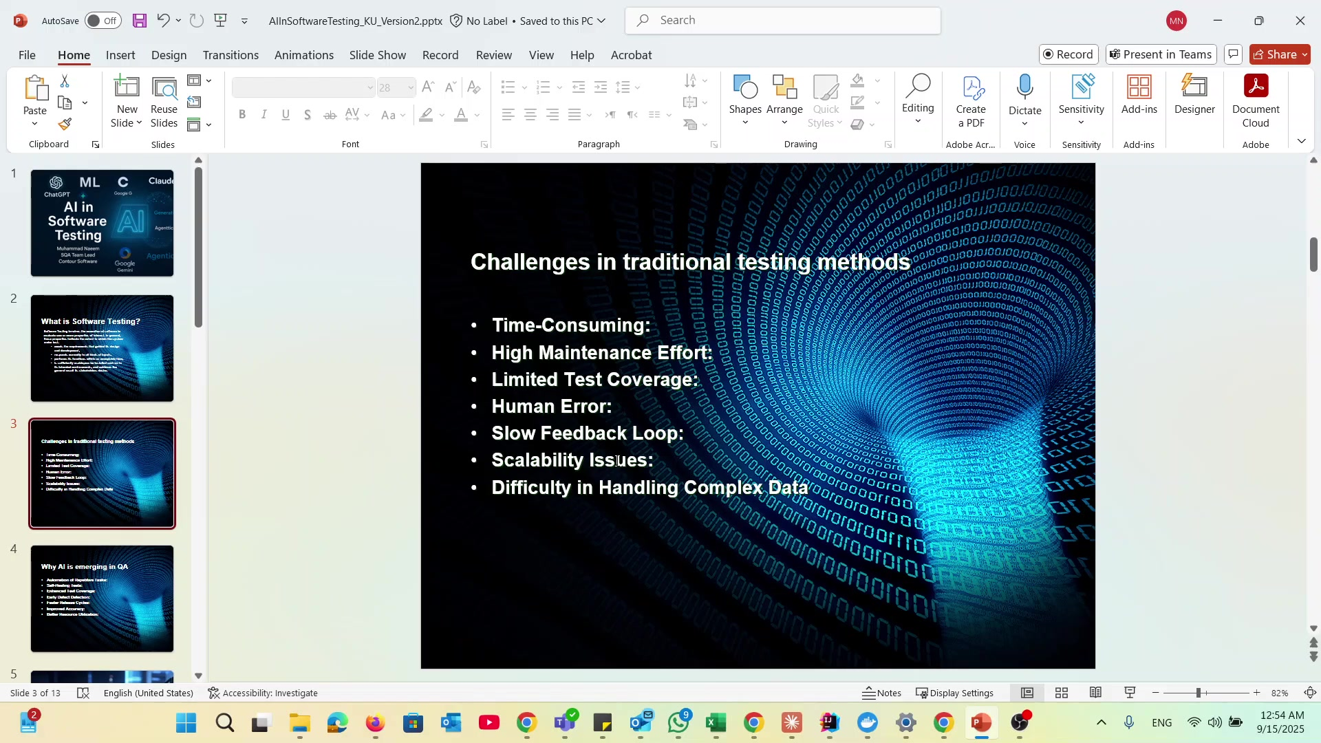Click the Format Painter brush icon

[x=65, y=125]
